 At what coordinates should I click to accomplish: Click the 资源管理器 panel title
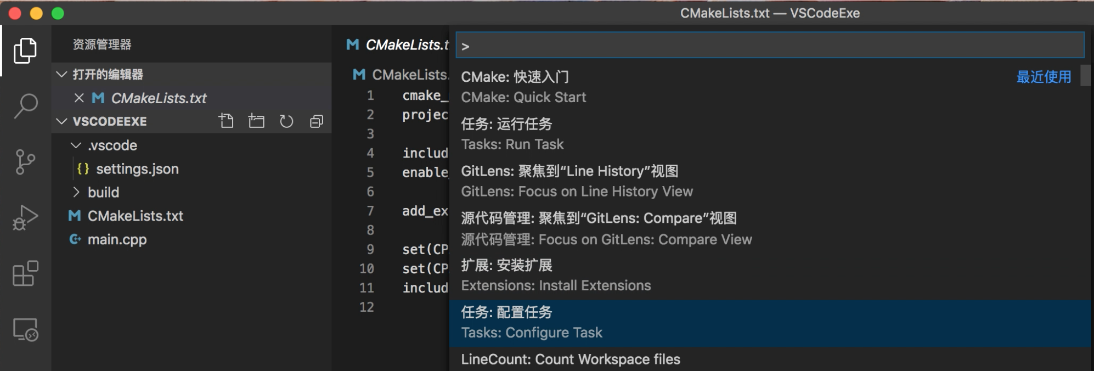[x=102, y=44]
